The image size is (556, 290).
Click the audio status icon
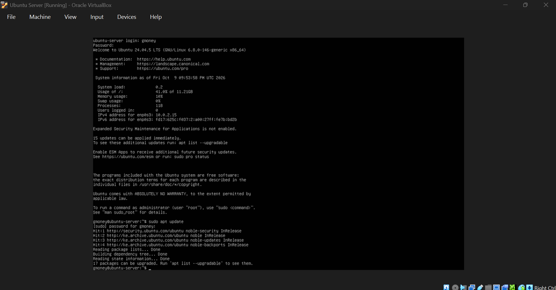click(x=463, y=287)
